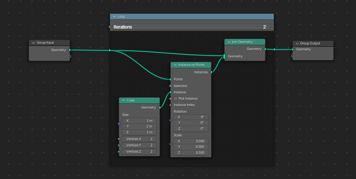Select the Join Geometry node title
Viewport: 356px width, 179px height.
click(242, 42)
